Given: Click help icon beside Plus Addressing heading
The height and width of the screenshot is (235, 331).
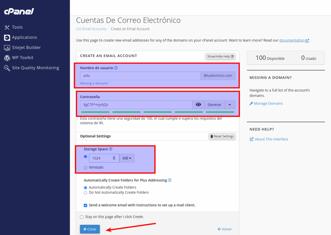Looking at the screenshot, I should click(170, 180).
